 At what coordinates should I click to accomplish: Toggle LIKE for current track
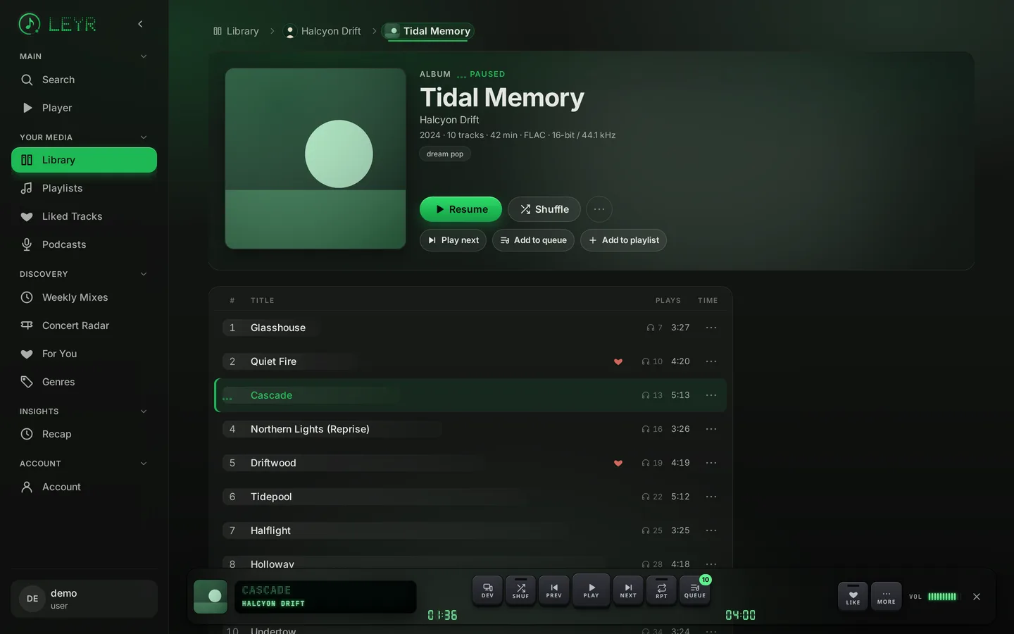point(853,596)
